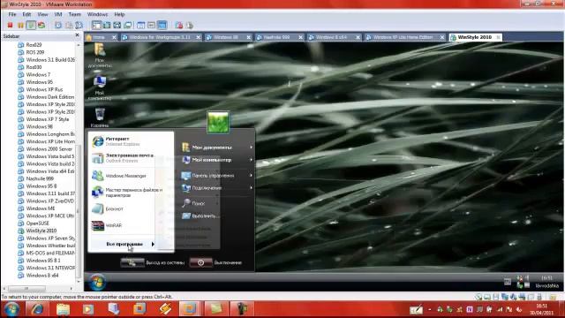The height and width of the screenshot is (318, 565).
Task: Select Windows 7 in Sidebar list
Action: tap(38, 74)
